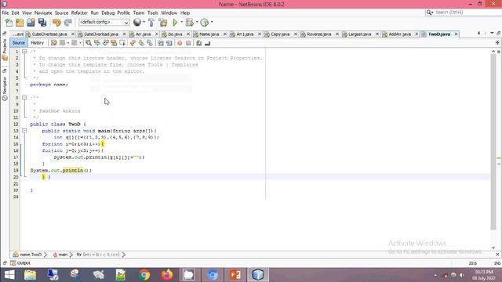
Task: Click the Shift Line Right icon
Action: tap(169, 43)
